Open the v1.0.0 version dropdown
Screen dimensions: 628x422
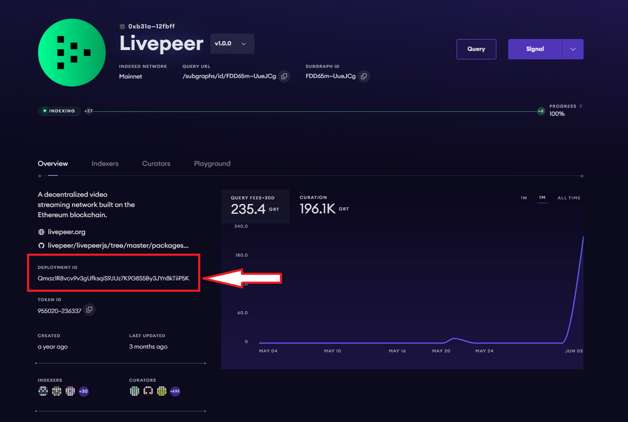232,44
